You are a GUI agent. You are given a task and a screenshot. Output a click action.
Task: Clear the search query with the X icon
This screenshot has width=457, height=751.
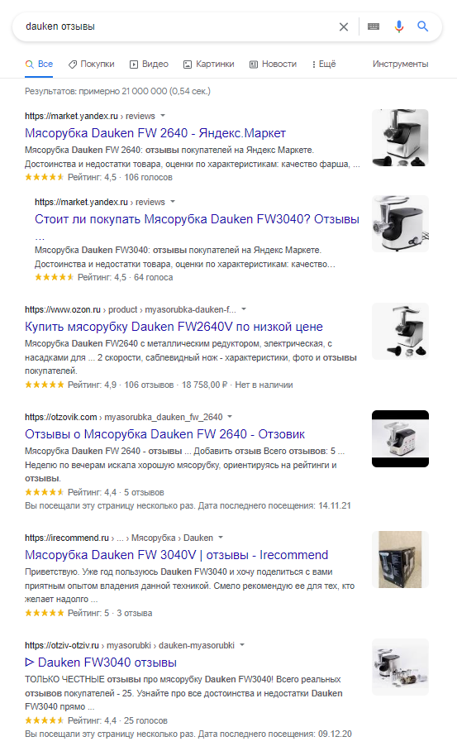[x=344, y=26]
